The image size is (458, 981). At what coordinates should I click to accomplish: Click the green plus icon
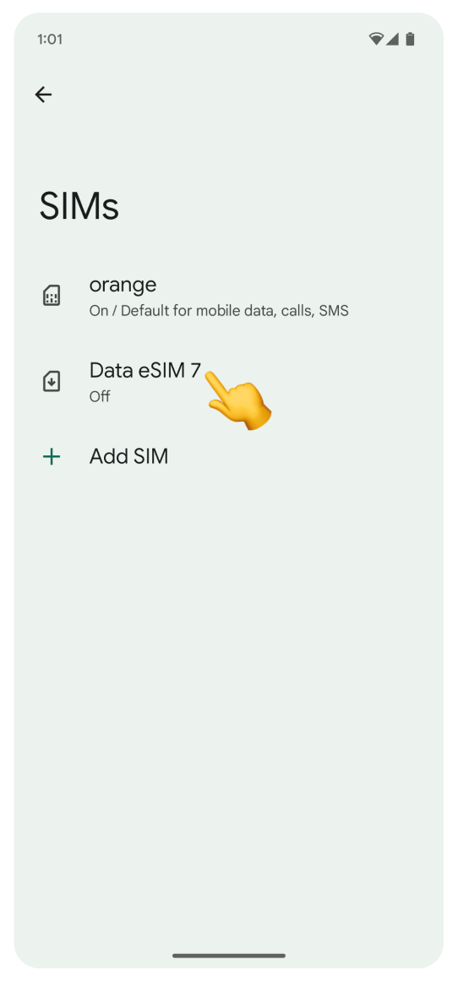pyautogui.click(x=52, y=457)
